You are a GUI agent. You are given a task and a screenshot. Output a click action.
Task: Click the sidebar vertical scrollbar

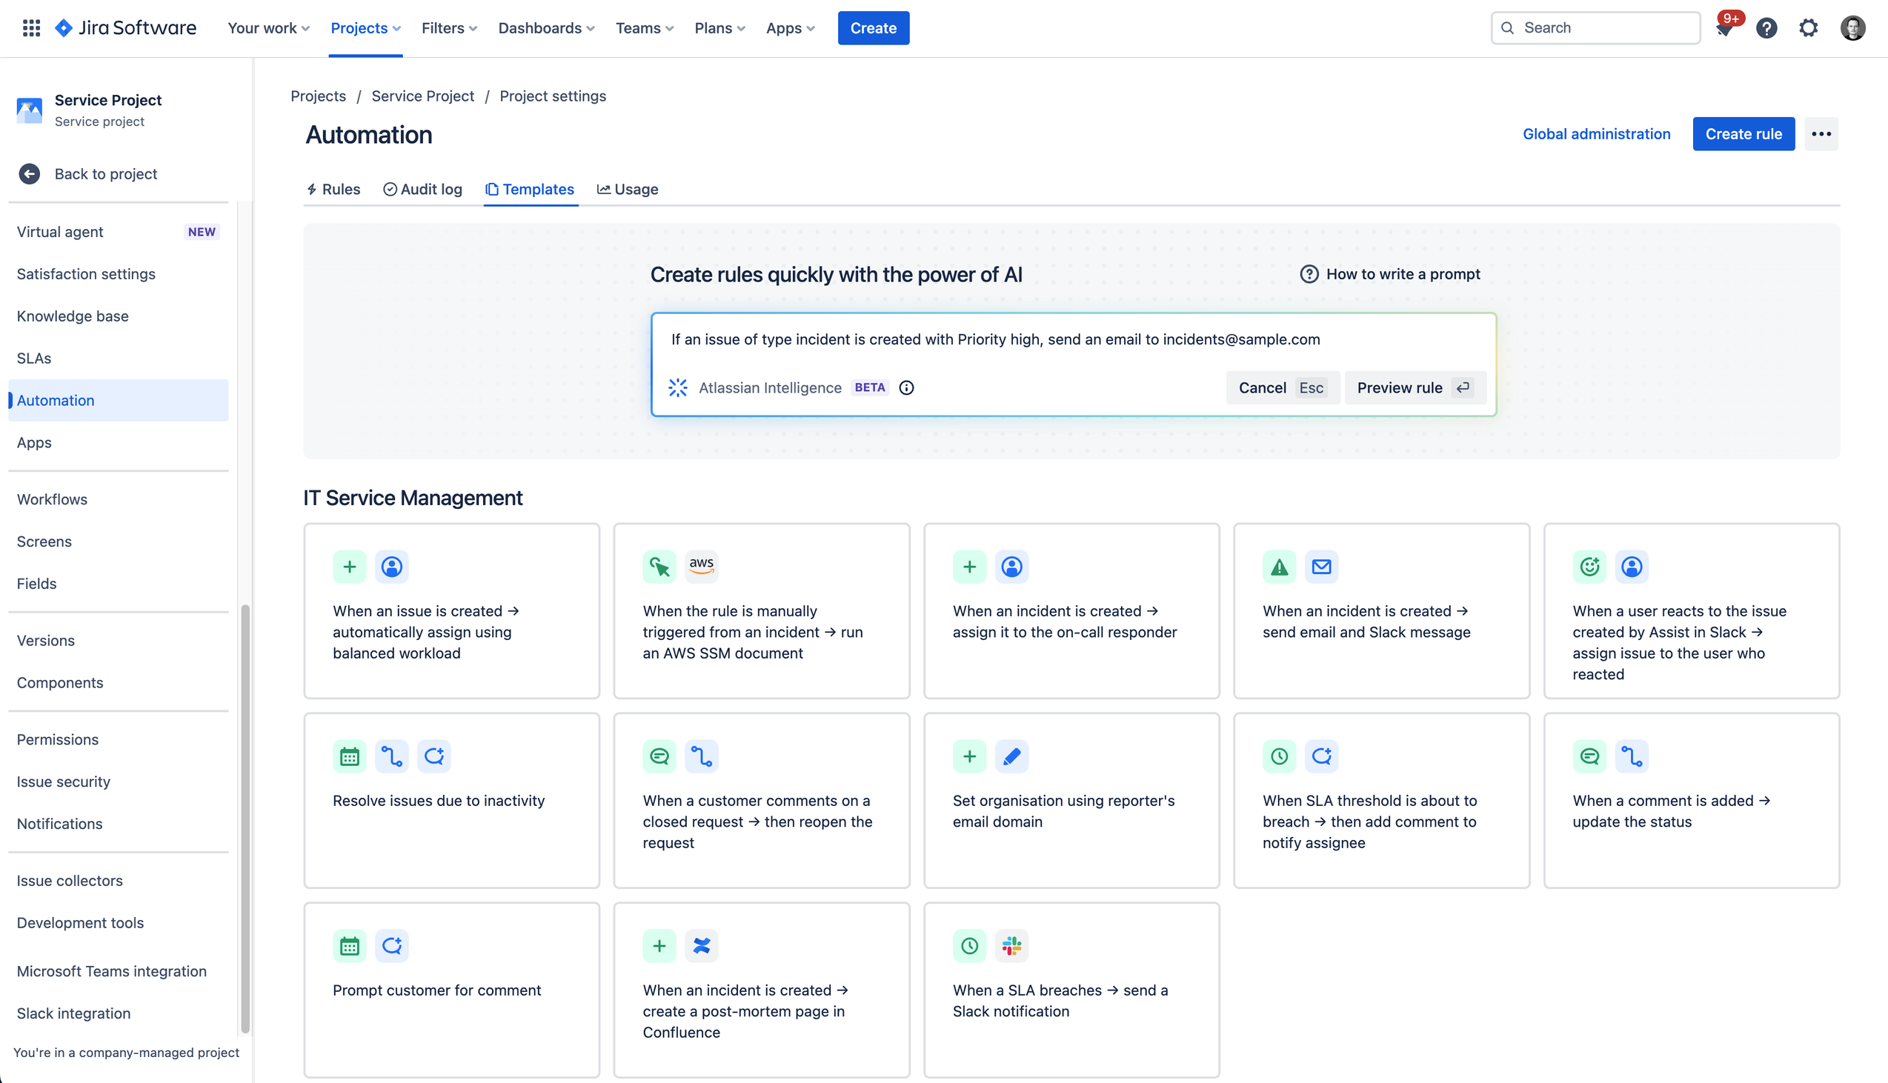(x=245, y=819)
